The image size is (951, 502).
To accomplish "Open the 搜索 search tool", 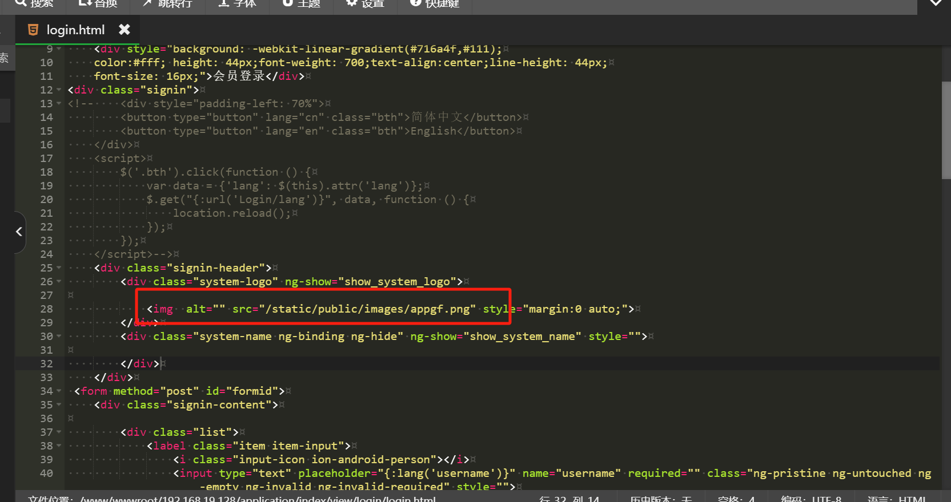I will pyautogui.click(x=34, y=3).
